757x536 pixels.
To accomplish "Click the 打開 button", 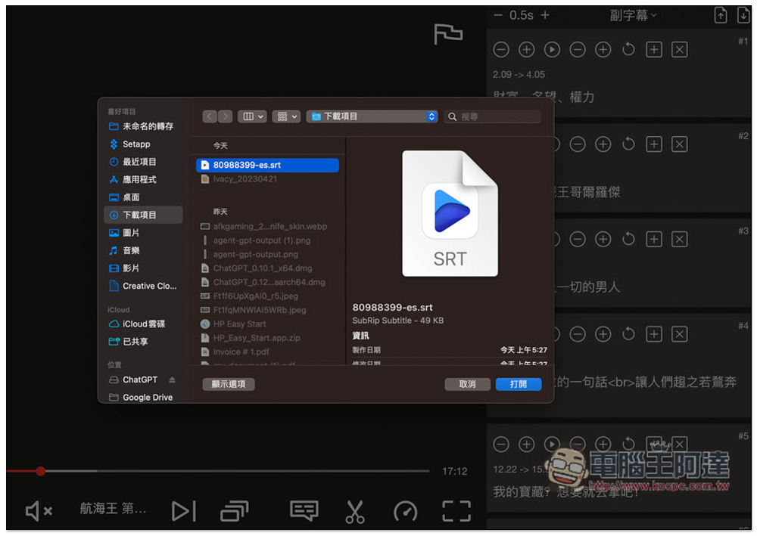I will [x=519, y=384].
